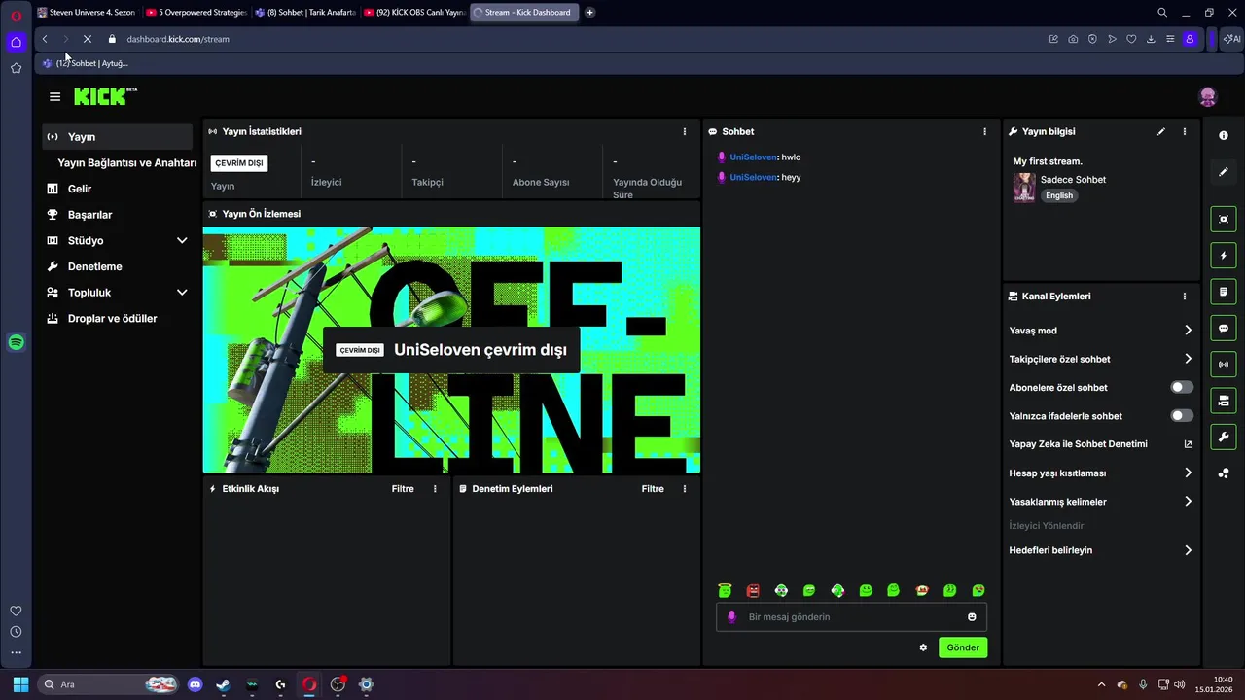Select Yayın in the sidebar
The height and width of the screenshot is (700, 1245).
tap(118, 137)
